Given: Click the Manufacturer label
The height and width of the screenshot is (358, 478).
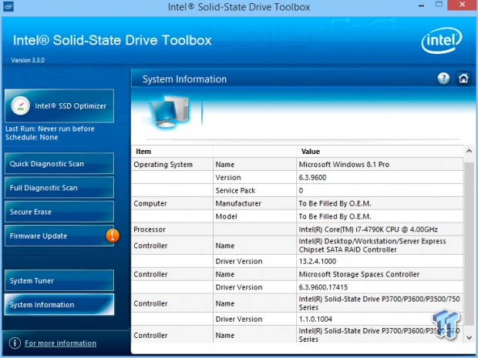Looking at the screenshot, I should (238, 203).
